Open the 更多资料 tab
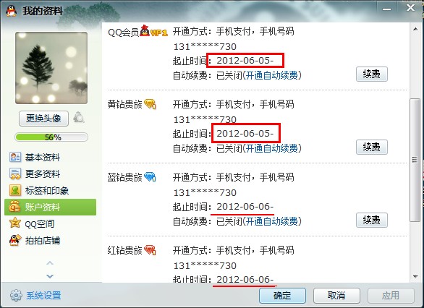 (35, 174)
